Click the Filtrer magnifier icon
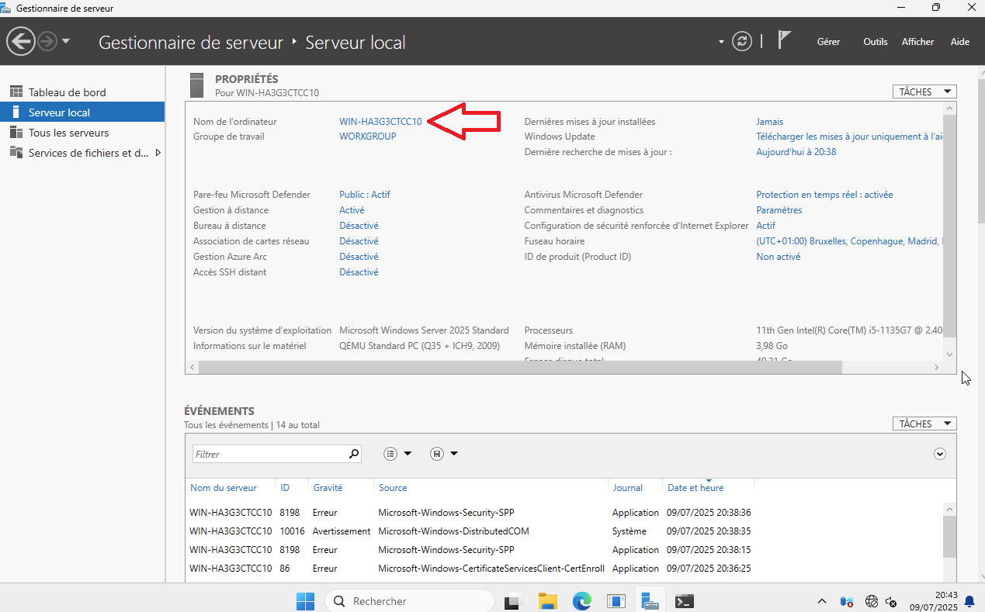985x612 pixels. point(354,454)
